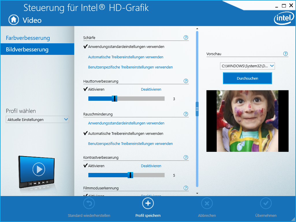Click the preview video thumbnail

tap(247, 121)
